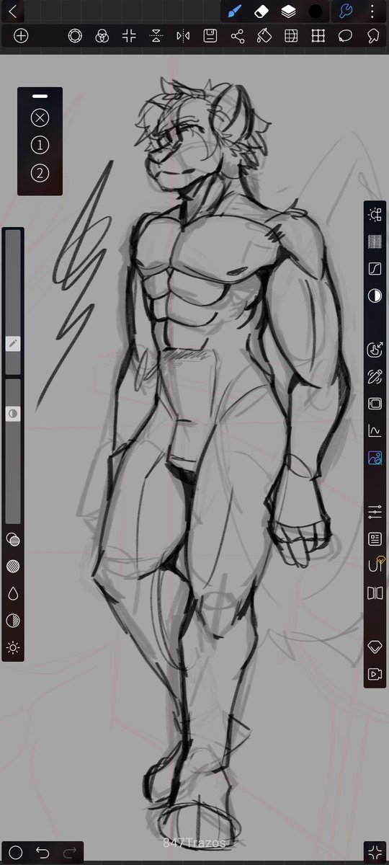The height and width of the screenshot is (865, 389).
Task: Open the perspective grid icon
Action: (x=291, y=36)
